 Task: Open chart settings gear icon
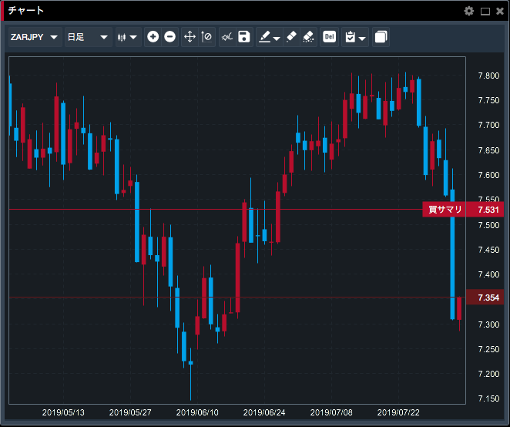pos(469,11)
